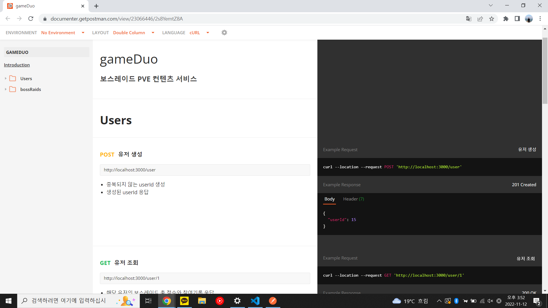Open the tab search chevron
The height and width of the screenshot is (308, 548).
point(491,5)
